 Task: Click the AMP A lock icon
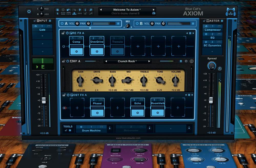click(x=63, y=61)
